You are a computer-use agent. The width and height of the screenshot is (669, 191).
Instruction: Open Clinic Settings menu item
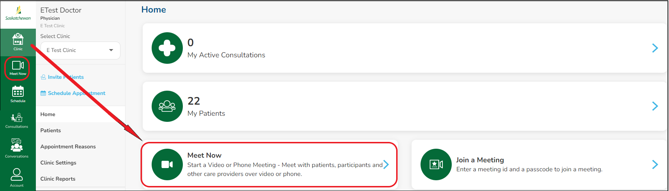click(58, 163)
